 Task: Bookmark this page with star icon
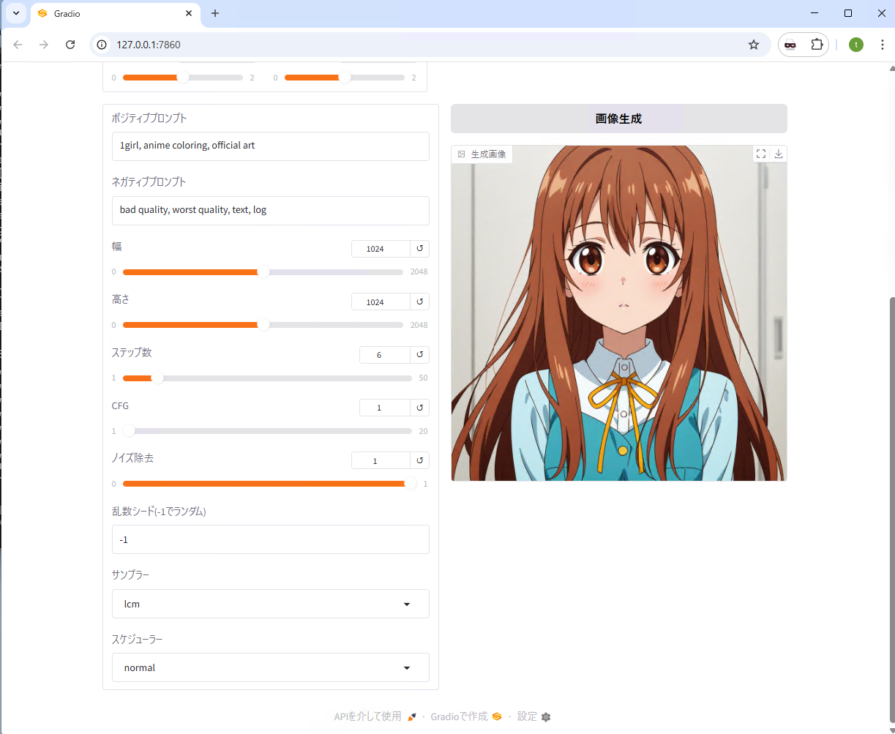(x=754, y=45)
